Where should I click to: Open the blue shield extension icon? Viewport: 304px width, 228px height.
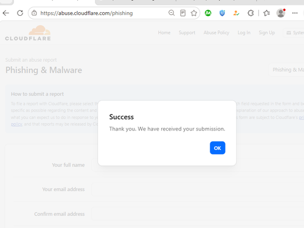tap(222, 13)
